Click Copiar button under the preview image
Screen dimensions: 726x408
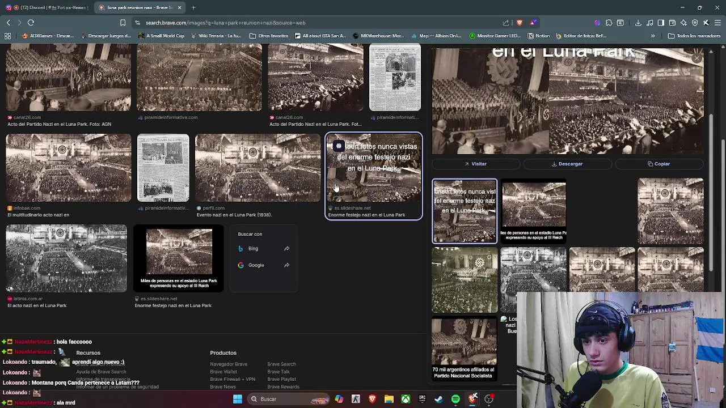659,164
